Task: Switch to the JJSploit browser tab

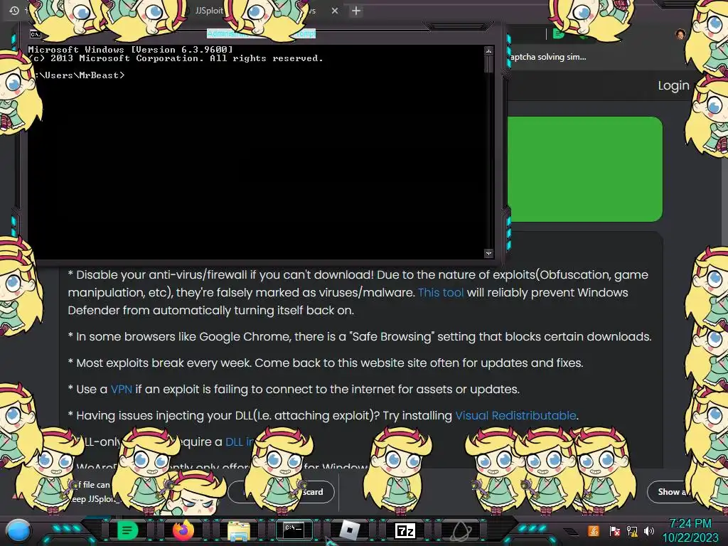Action: pos(209,10)
